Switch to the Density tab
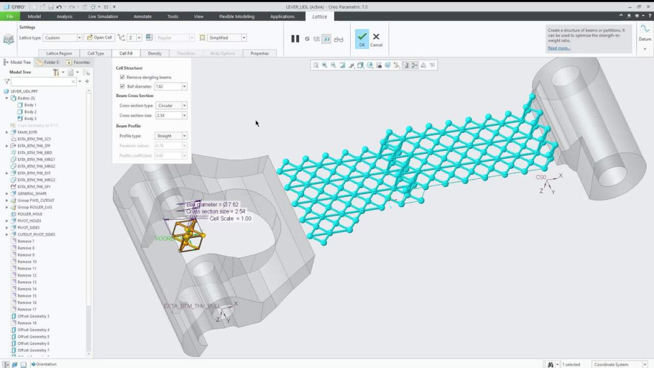The image size is (654, 368). coord(155,54)
